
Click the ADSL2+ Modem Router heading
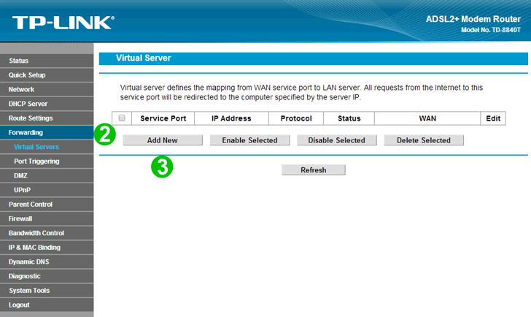pos(473,19)
